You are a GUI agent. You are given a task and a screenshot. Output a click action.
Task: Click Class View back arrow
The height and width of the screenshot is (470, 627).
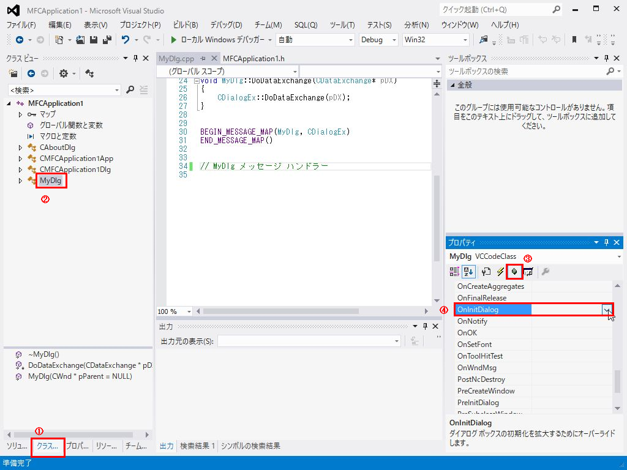31,73
